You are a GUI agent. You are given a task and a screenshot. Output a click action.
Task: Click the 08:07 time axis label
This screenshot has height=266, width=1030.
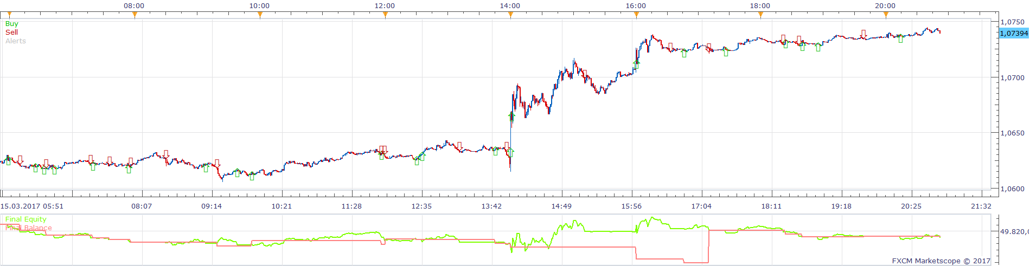[x=142, y=206]
